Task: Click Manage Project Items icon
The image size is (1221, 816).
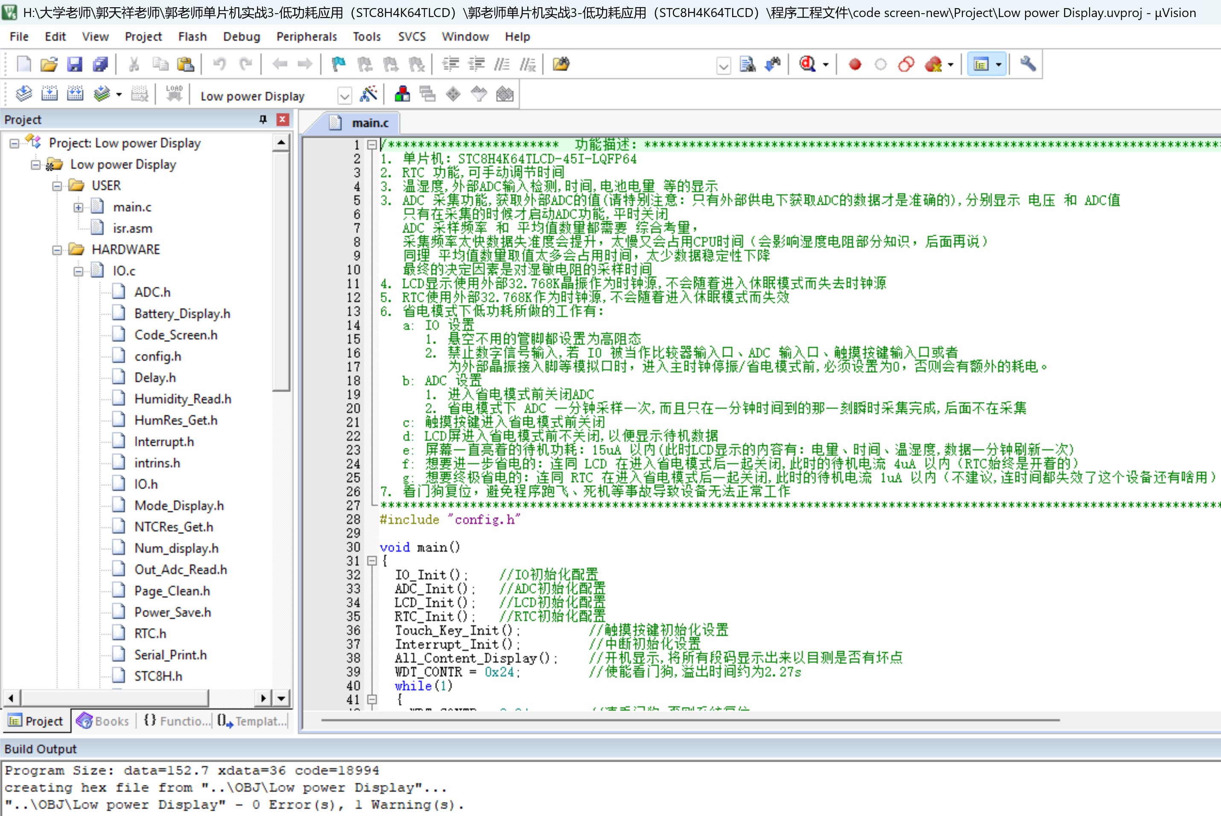Action: point(402,94)
